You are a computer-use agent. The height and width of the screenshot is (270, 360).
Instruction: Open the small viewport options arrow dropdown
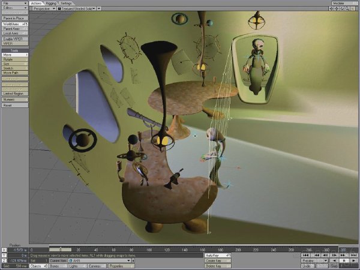99,8
